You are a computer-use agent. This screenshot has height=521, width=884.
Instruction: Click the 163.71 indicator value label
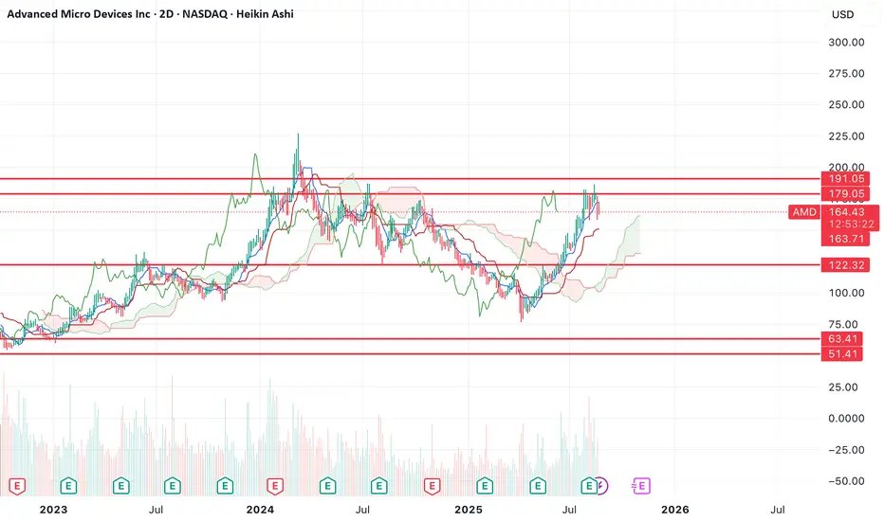point(846,239)
